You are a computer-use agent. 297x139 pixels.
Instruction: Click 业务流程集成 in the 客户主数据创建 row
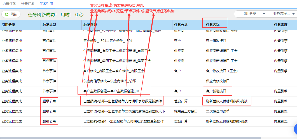click(12, 91)
